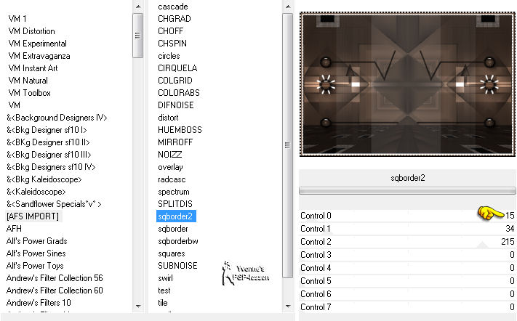
Task: Pick VM Instant Art category
Action: (33, 68)
